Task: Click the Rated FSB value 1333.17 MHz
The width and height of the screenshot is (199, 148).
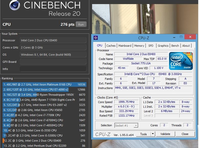Action: point(126,116)
